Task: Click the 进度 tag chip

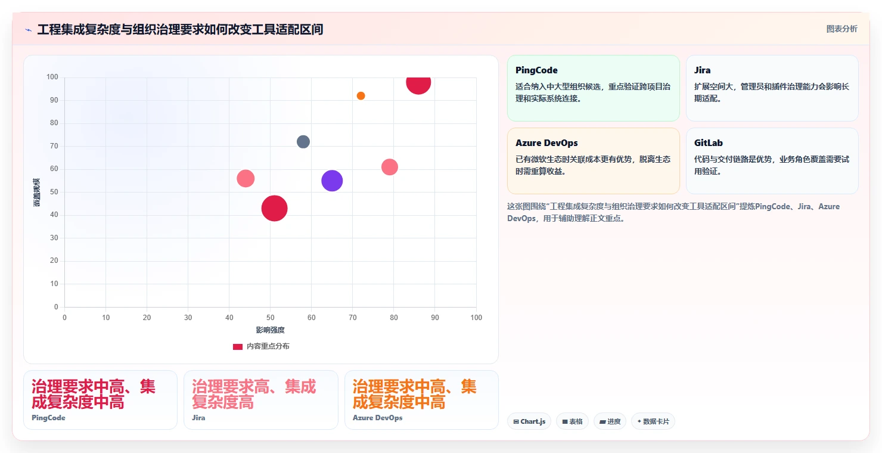Action: tap(610, 421)
